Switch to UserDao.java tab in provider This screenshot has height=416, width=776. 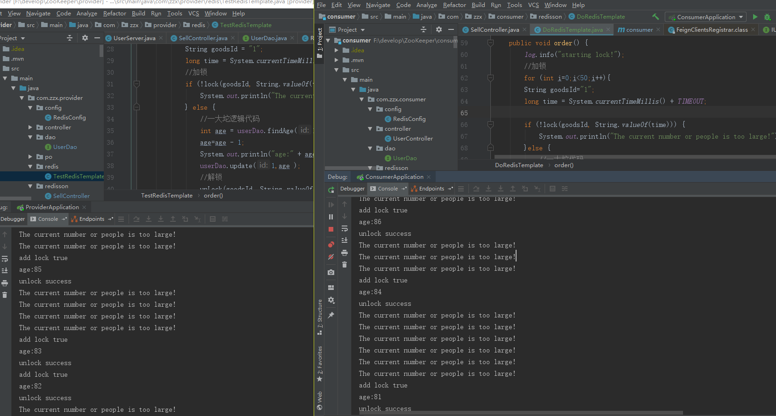(269, 38)
